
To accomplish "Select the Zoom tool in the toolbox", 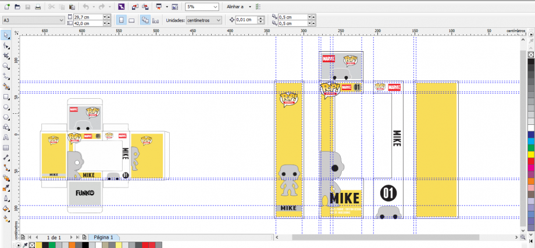I will [x=6, y=66].
